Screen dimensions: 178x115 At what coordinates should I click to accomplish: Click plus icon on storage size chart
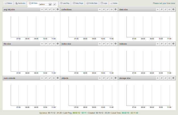[x=158, y=78]
